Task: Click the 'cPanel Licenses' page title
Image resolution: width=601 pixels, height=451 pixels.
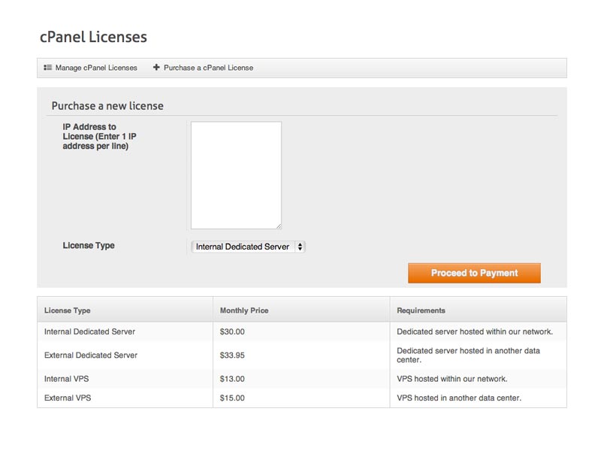Action: [x=93, y=37]
